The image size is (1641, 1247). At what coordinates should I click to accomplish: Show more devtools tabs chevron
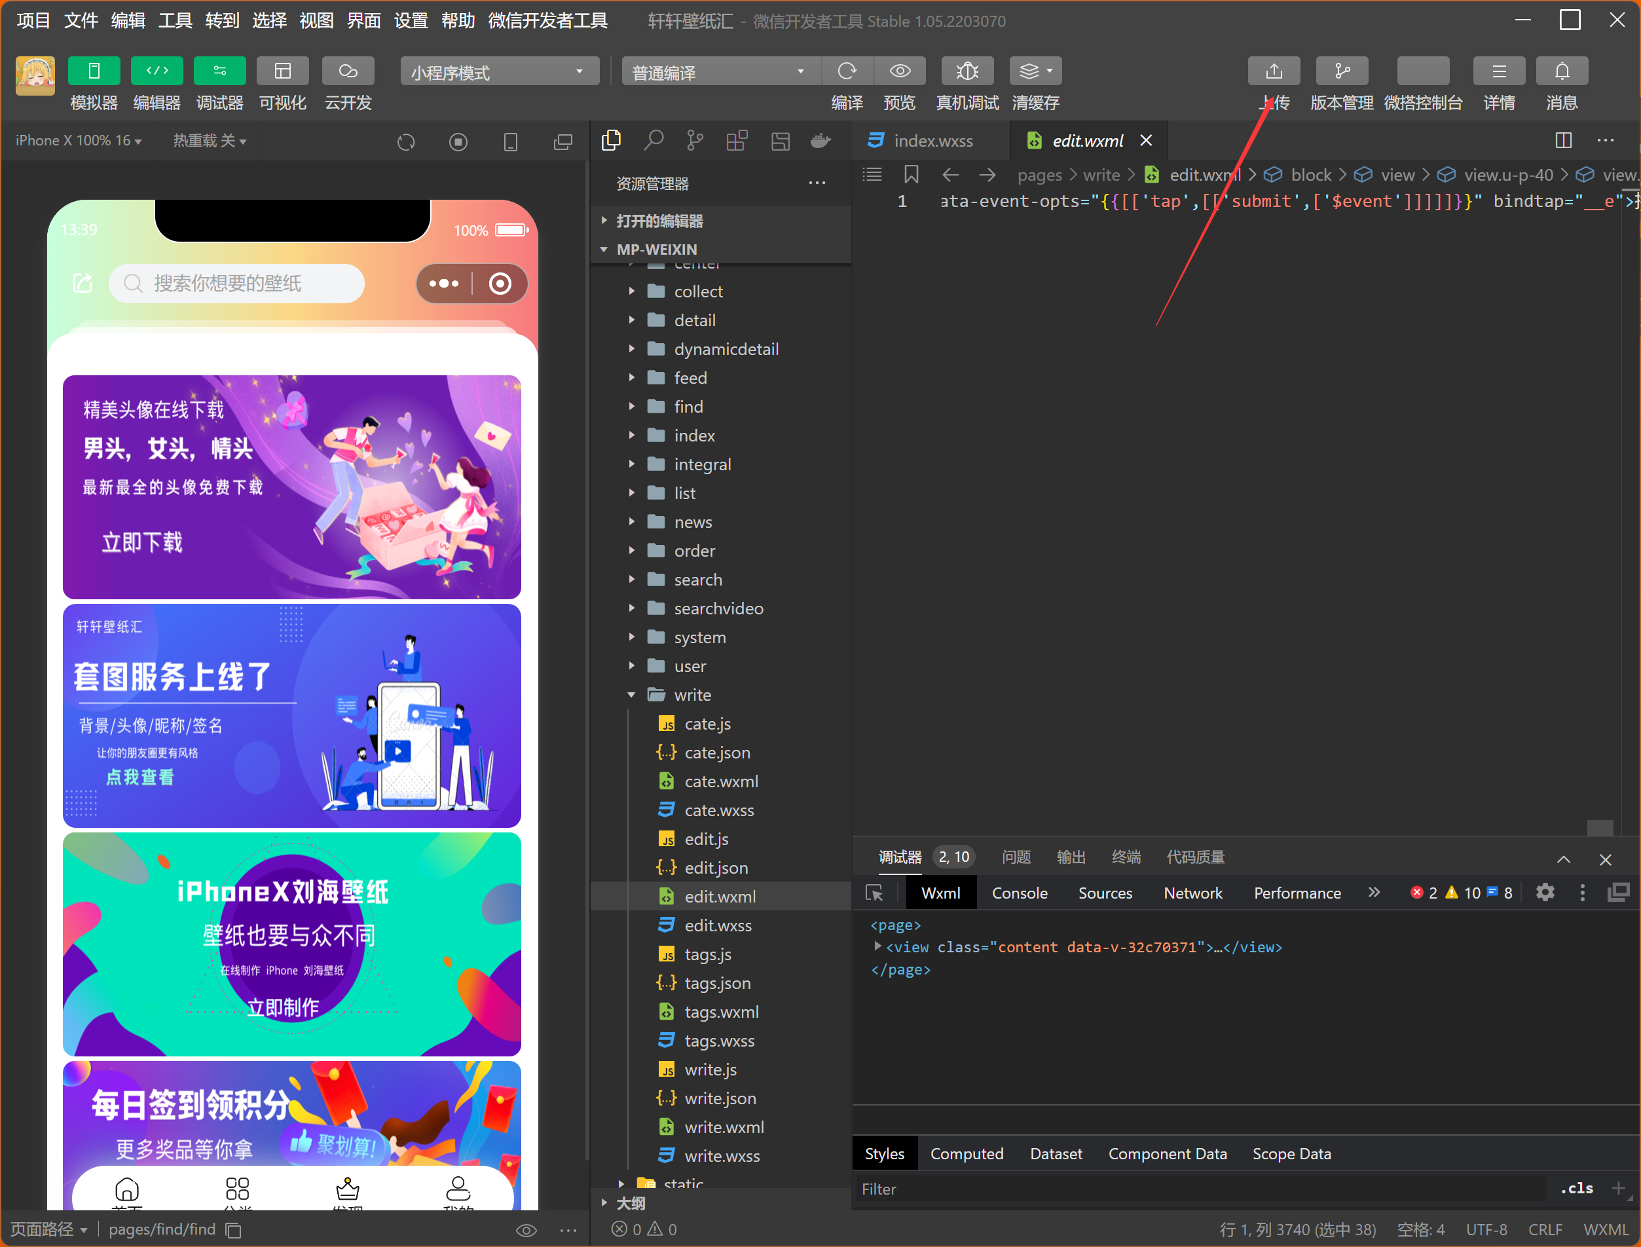1374,892
